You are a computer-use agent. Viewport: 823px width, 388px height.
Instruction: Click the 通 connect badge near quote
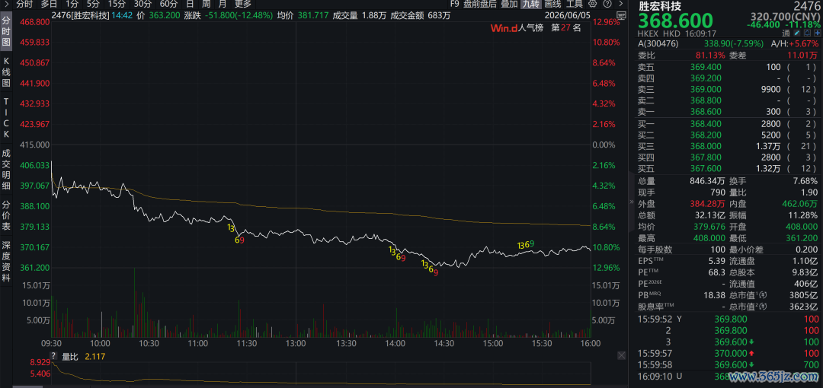coord(786,33)
